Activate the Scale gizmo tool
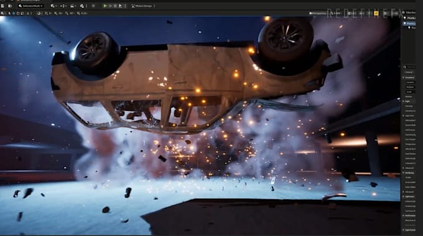This screenshot has height=236, width=423. (22, 13)
